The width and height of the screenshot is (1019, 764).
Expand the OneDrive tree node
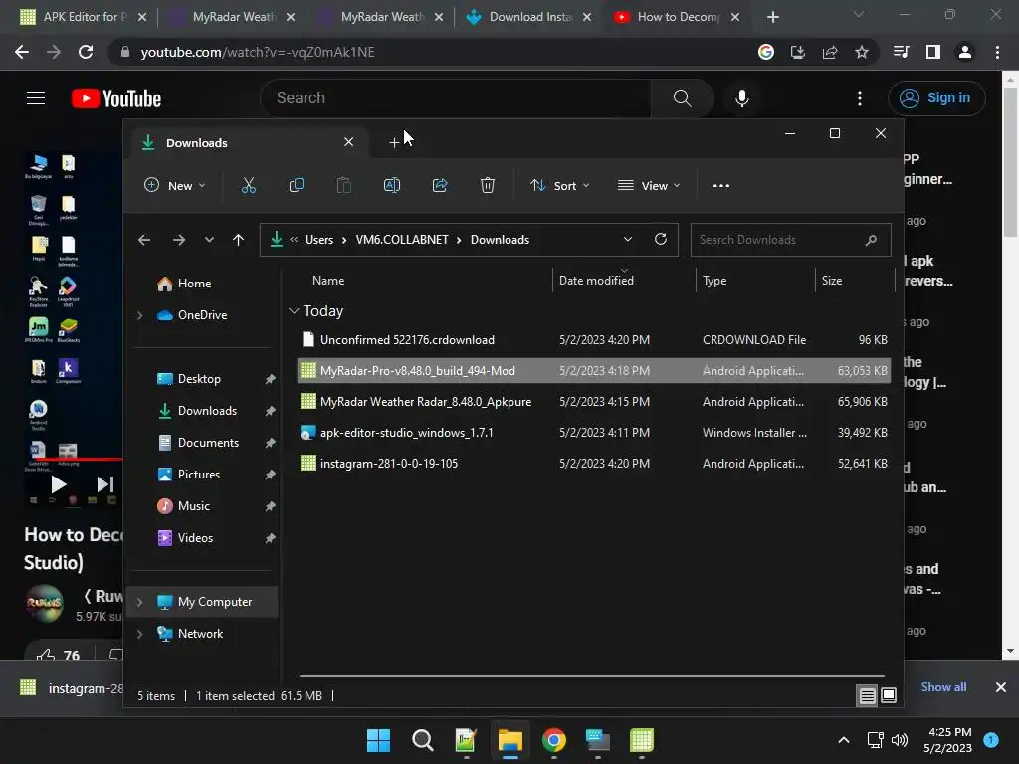(x=139, y=315)
